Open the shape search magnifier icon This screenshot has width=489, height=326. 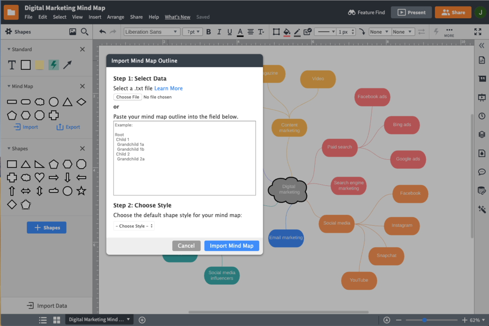(85, 32)
